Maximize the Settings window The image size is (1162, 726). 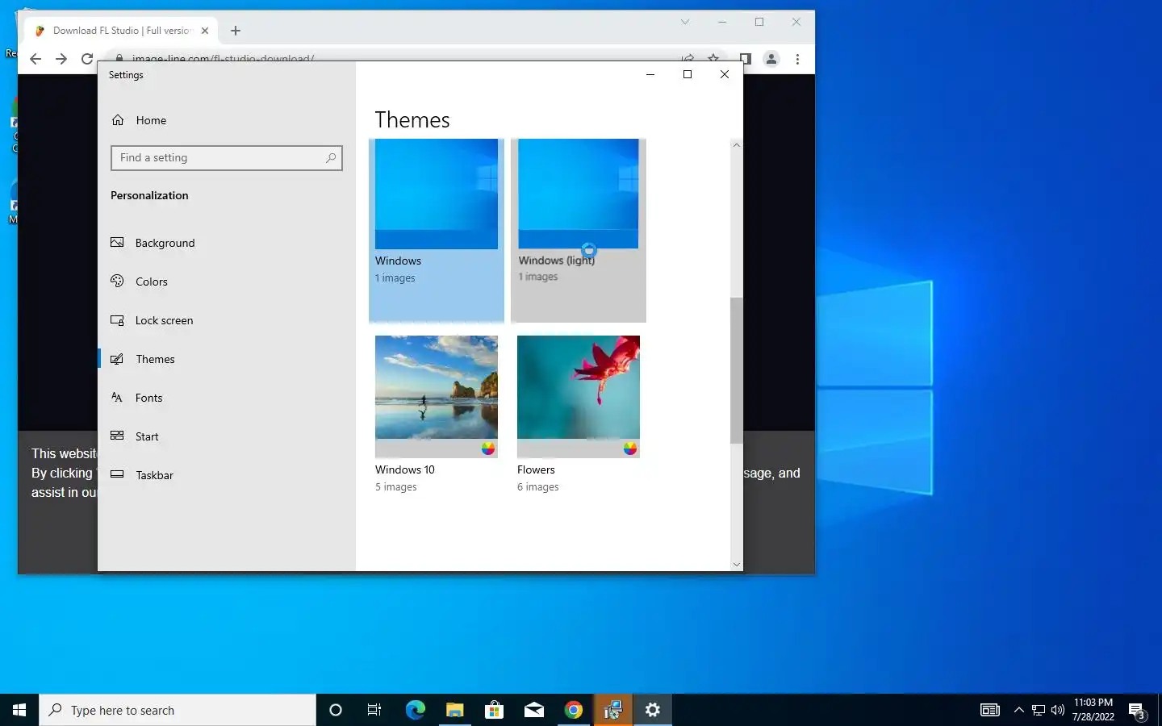click(688, 74)
